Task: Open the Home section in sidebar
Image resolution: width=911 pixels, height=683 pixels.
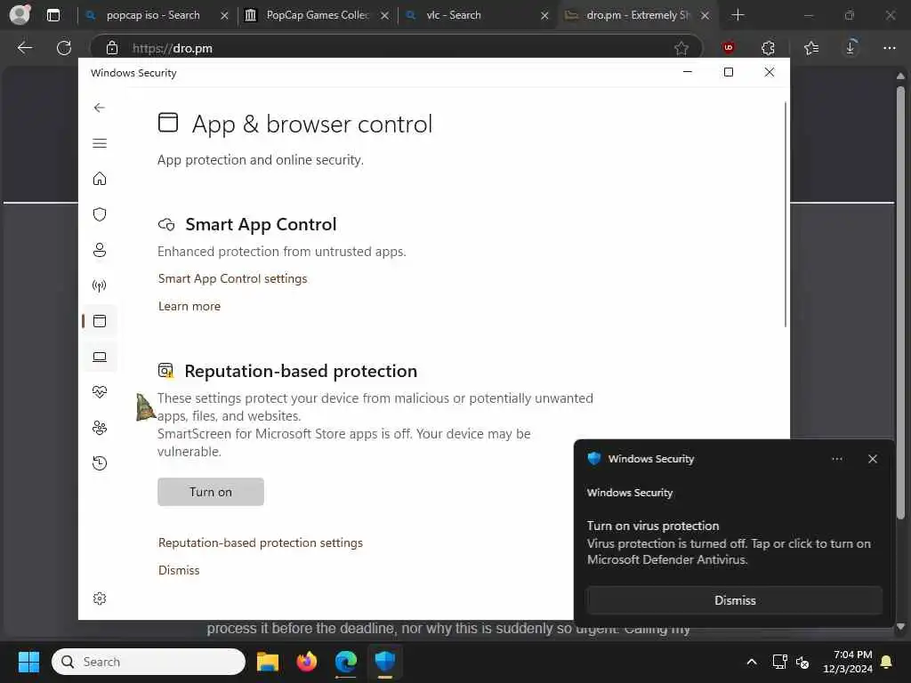Action: [100, 178]
